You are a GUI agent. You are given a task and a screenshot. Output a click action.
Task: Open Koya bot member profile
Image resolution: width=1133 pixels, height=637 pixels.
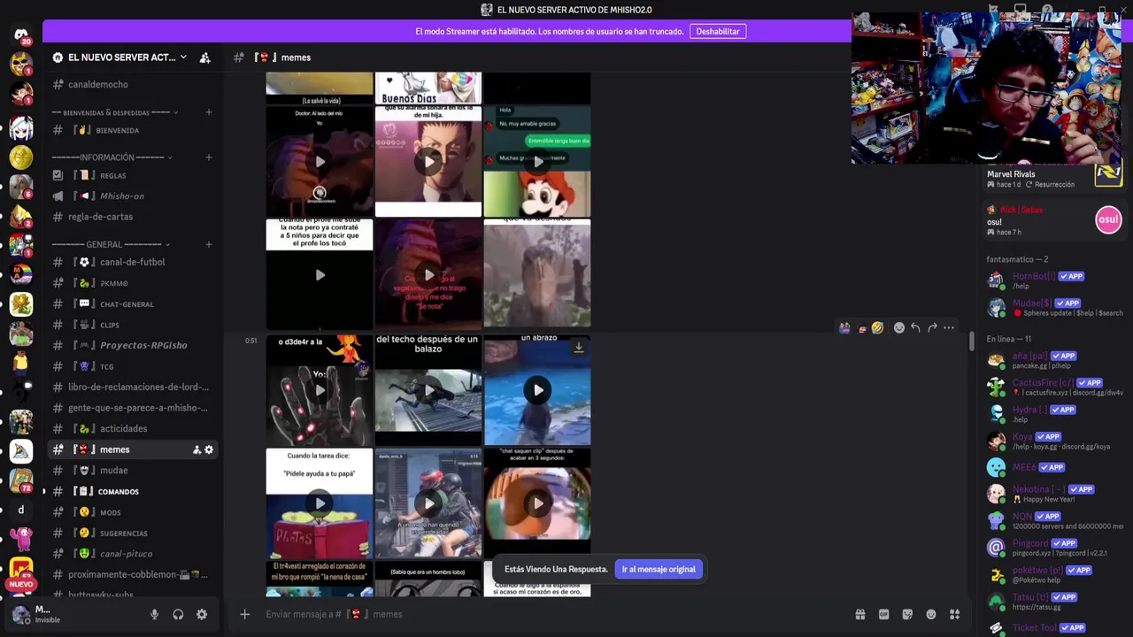point(1055,441)
